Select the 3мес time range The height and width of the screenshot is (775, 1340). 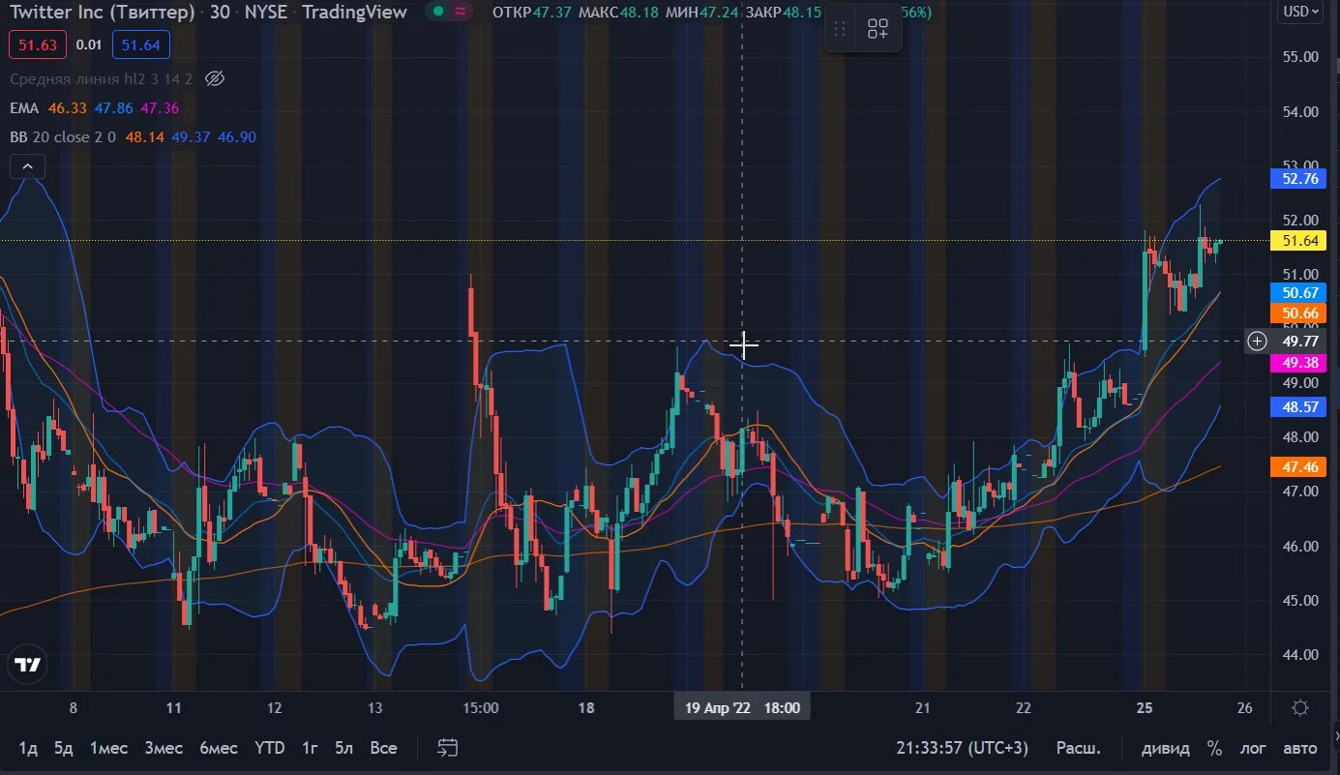click(x=164, y=748)
